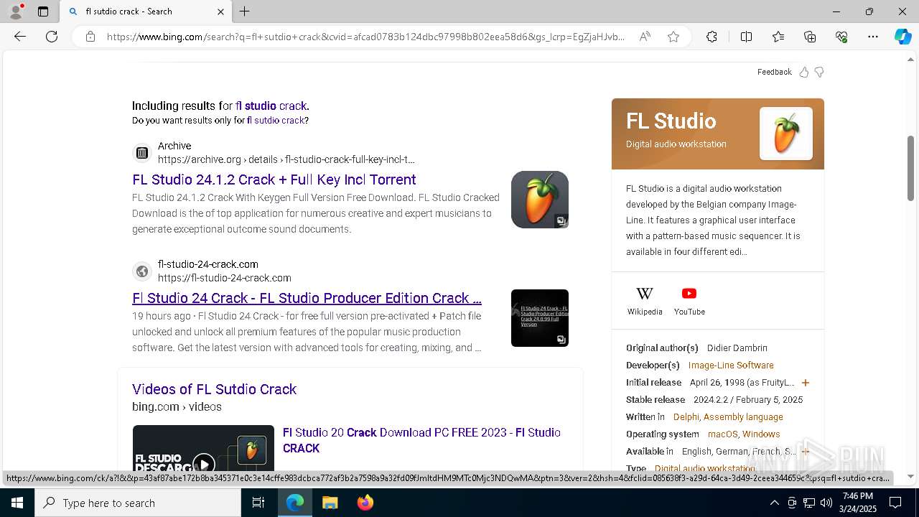Give thumbs down feedback
The width and height of the screenshot is (919, 517).
coord(819,72)
